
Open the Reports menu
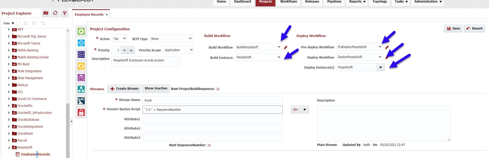click(x=357, y=2)
